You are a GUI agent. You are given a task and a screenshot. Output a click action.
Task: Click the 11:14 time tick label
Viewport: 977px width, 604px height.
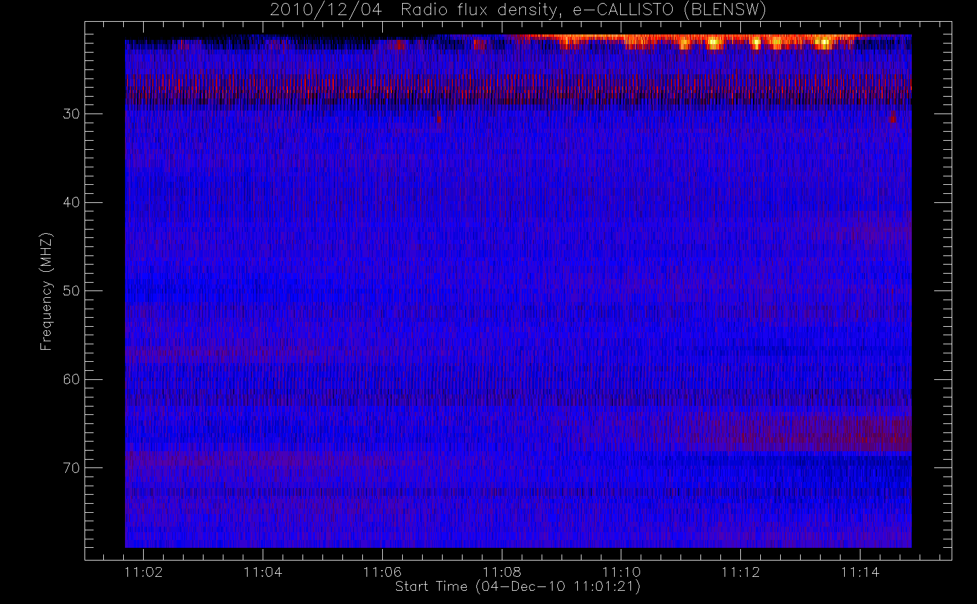(x=860, y=572)
